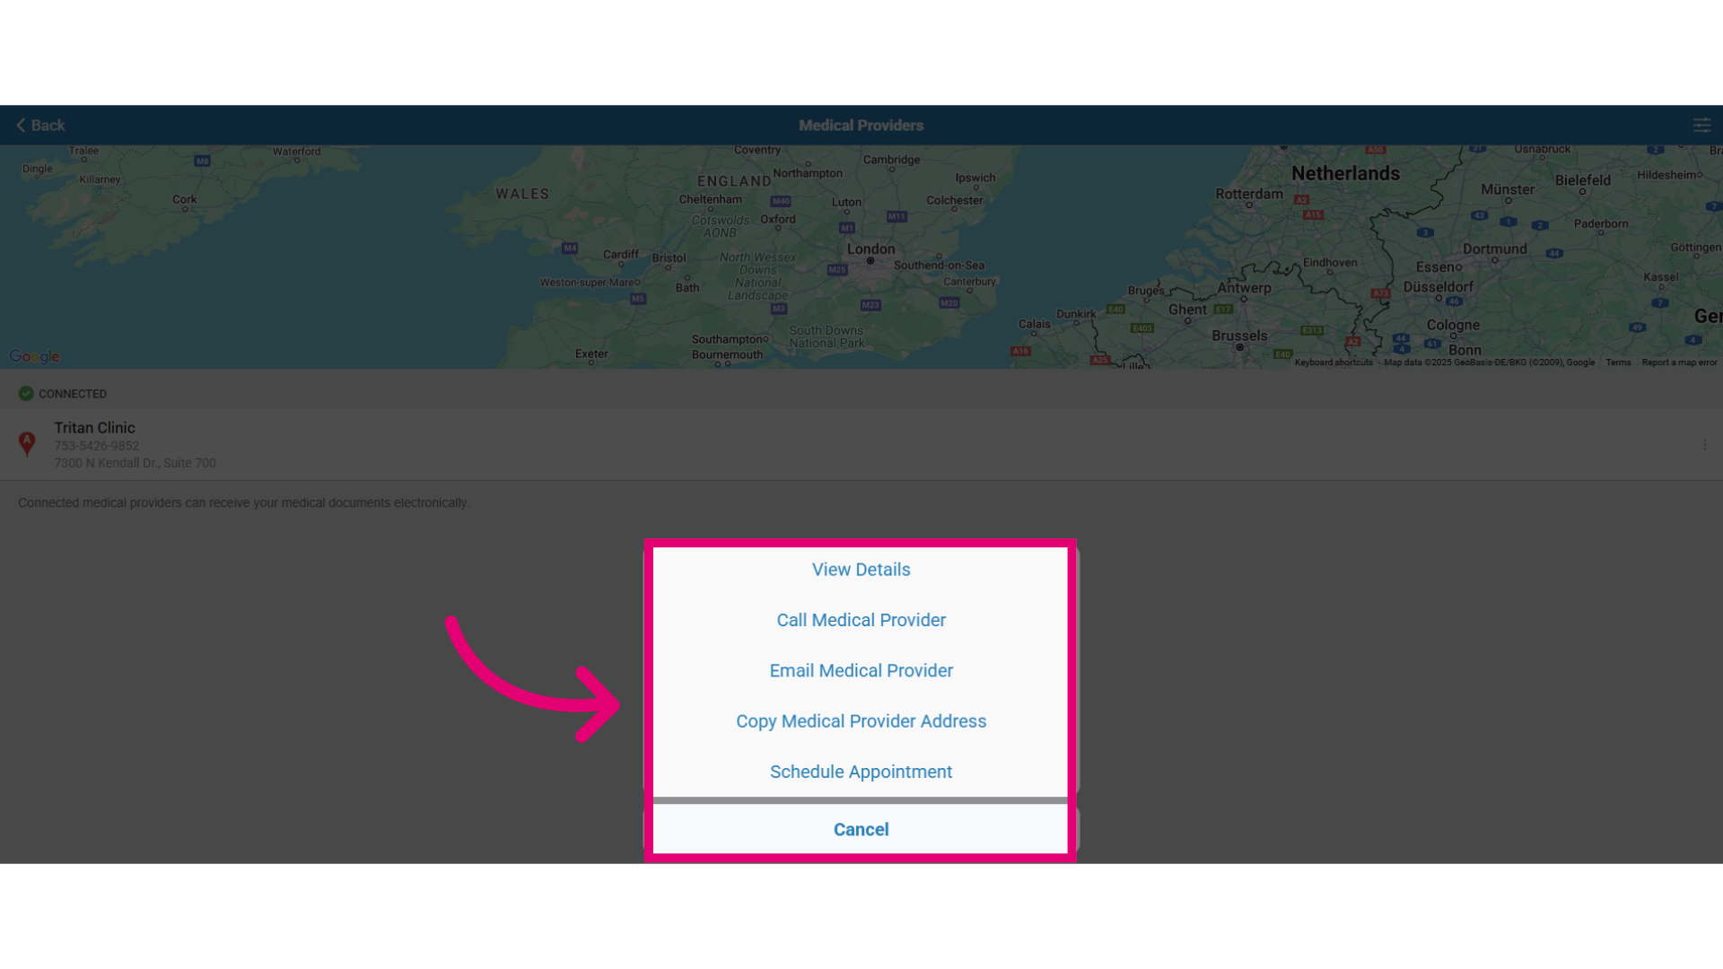Viewport: 1723px width, 969px height.
Task: Click Medical Providers header title
Action: click(x=861, y=126)
